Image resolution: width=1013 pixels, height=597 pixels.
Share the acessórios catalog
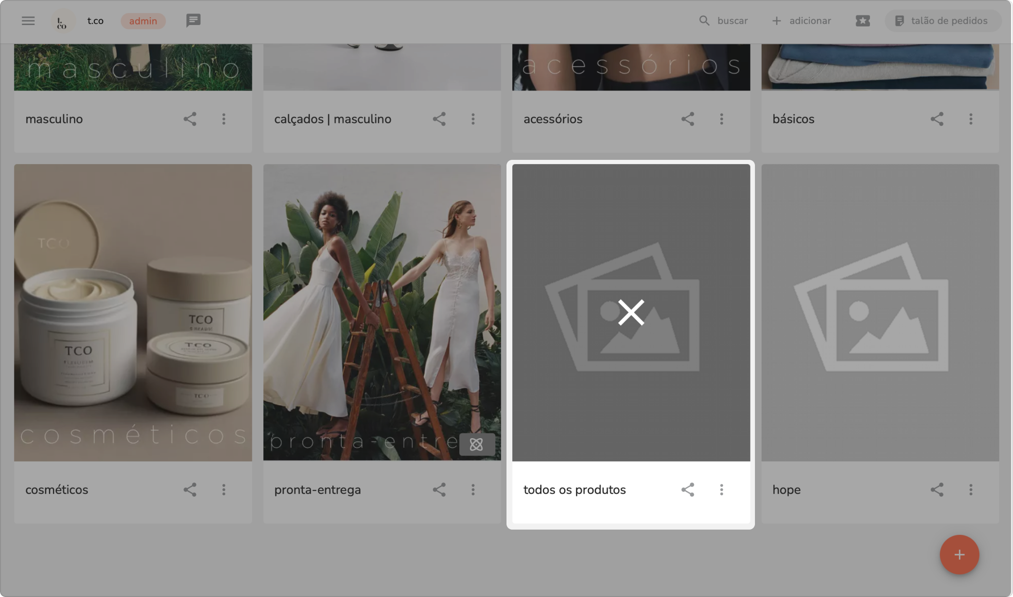pyautogui.click(x=688, y=119)
